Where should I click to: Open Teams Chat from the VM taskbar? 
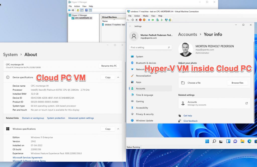[235, 141]
